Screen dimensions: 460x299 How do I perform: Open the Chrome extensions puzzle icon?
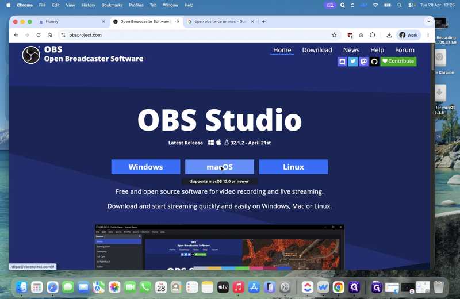click(373, 35)
